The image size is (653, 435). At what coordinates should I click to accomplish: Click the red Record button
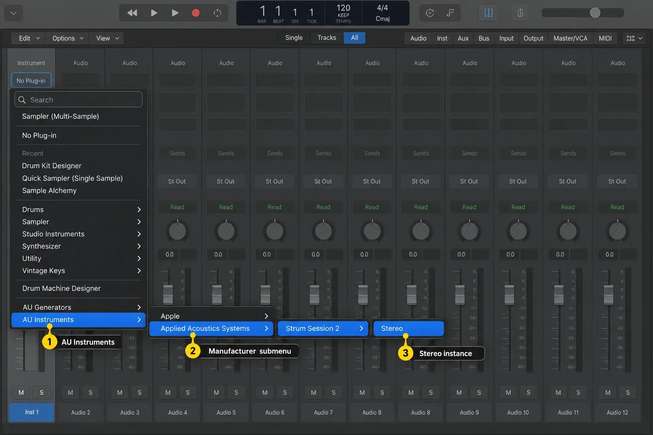(196, 13)
